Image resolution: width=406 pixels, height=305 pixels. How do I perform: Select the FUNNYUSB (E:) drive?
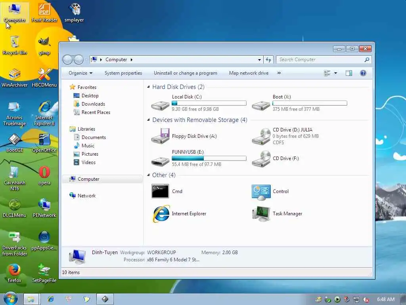[x=199, y=158]
